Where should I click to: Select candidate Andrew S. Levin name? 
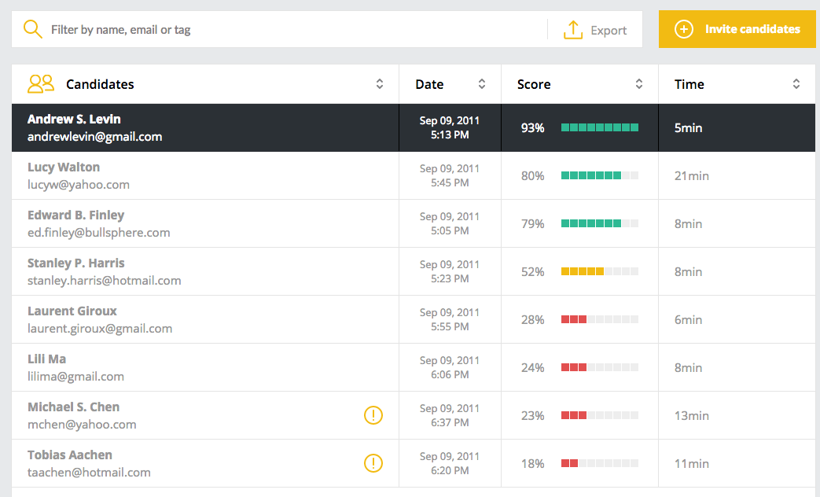pyautogui.click(x=74, y=120)
